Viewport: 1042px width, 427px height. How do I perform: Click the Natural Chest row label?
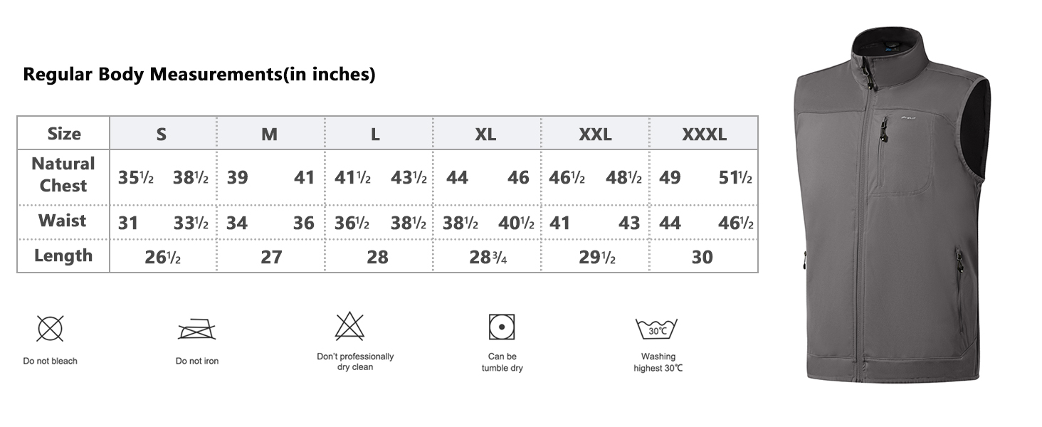tap(63, 174)
